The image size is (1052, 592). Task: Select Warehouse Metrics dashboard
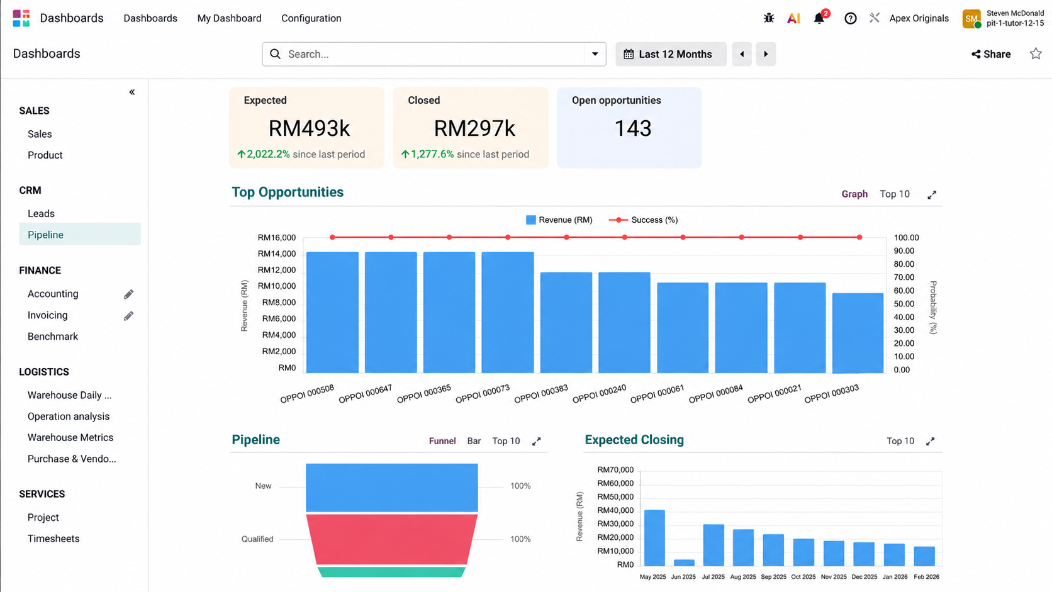click(70, 438)
